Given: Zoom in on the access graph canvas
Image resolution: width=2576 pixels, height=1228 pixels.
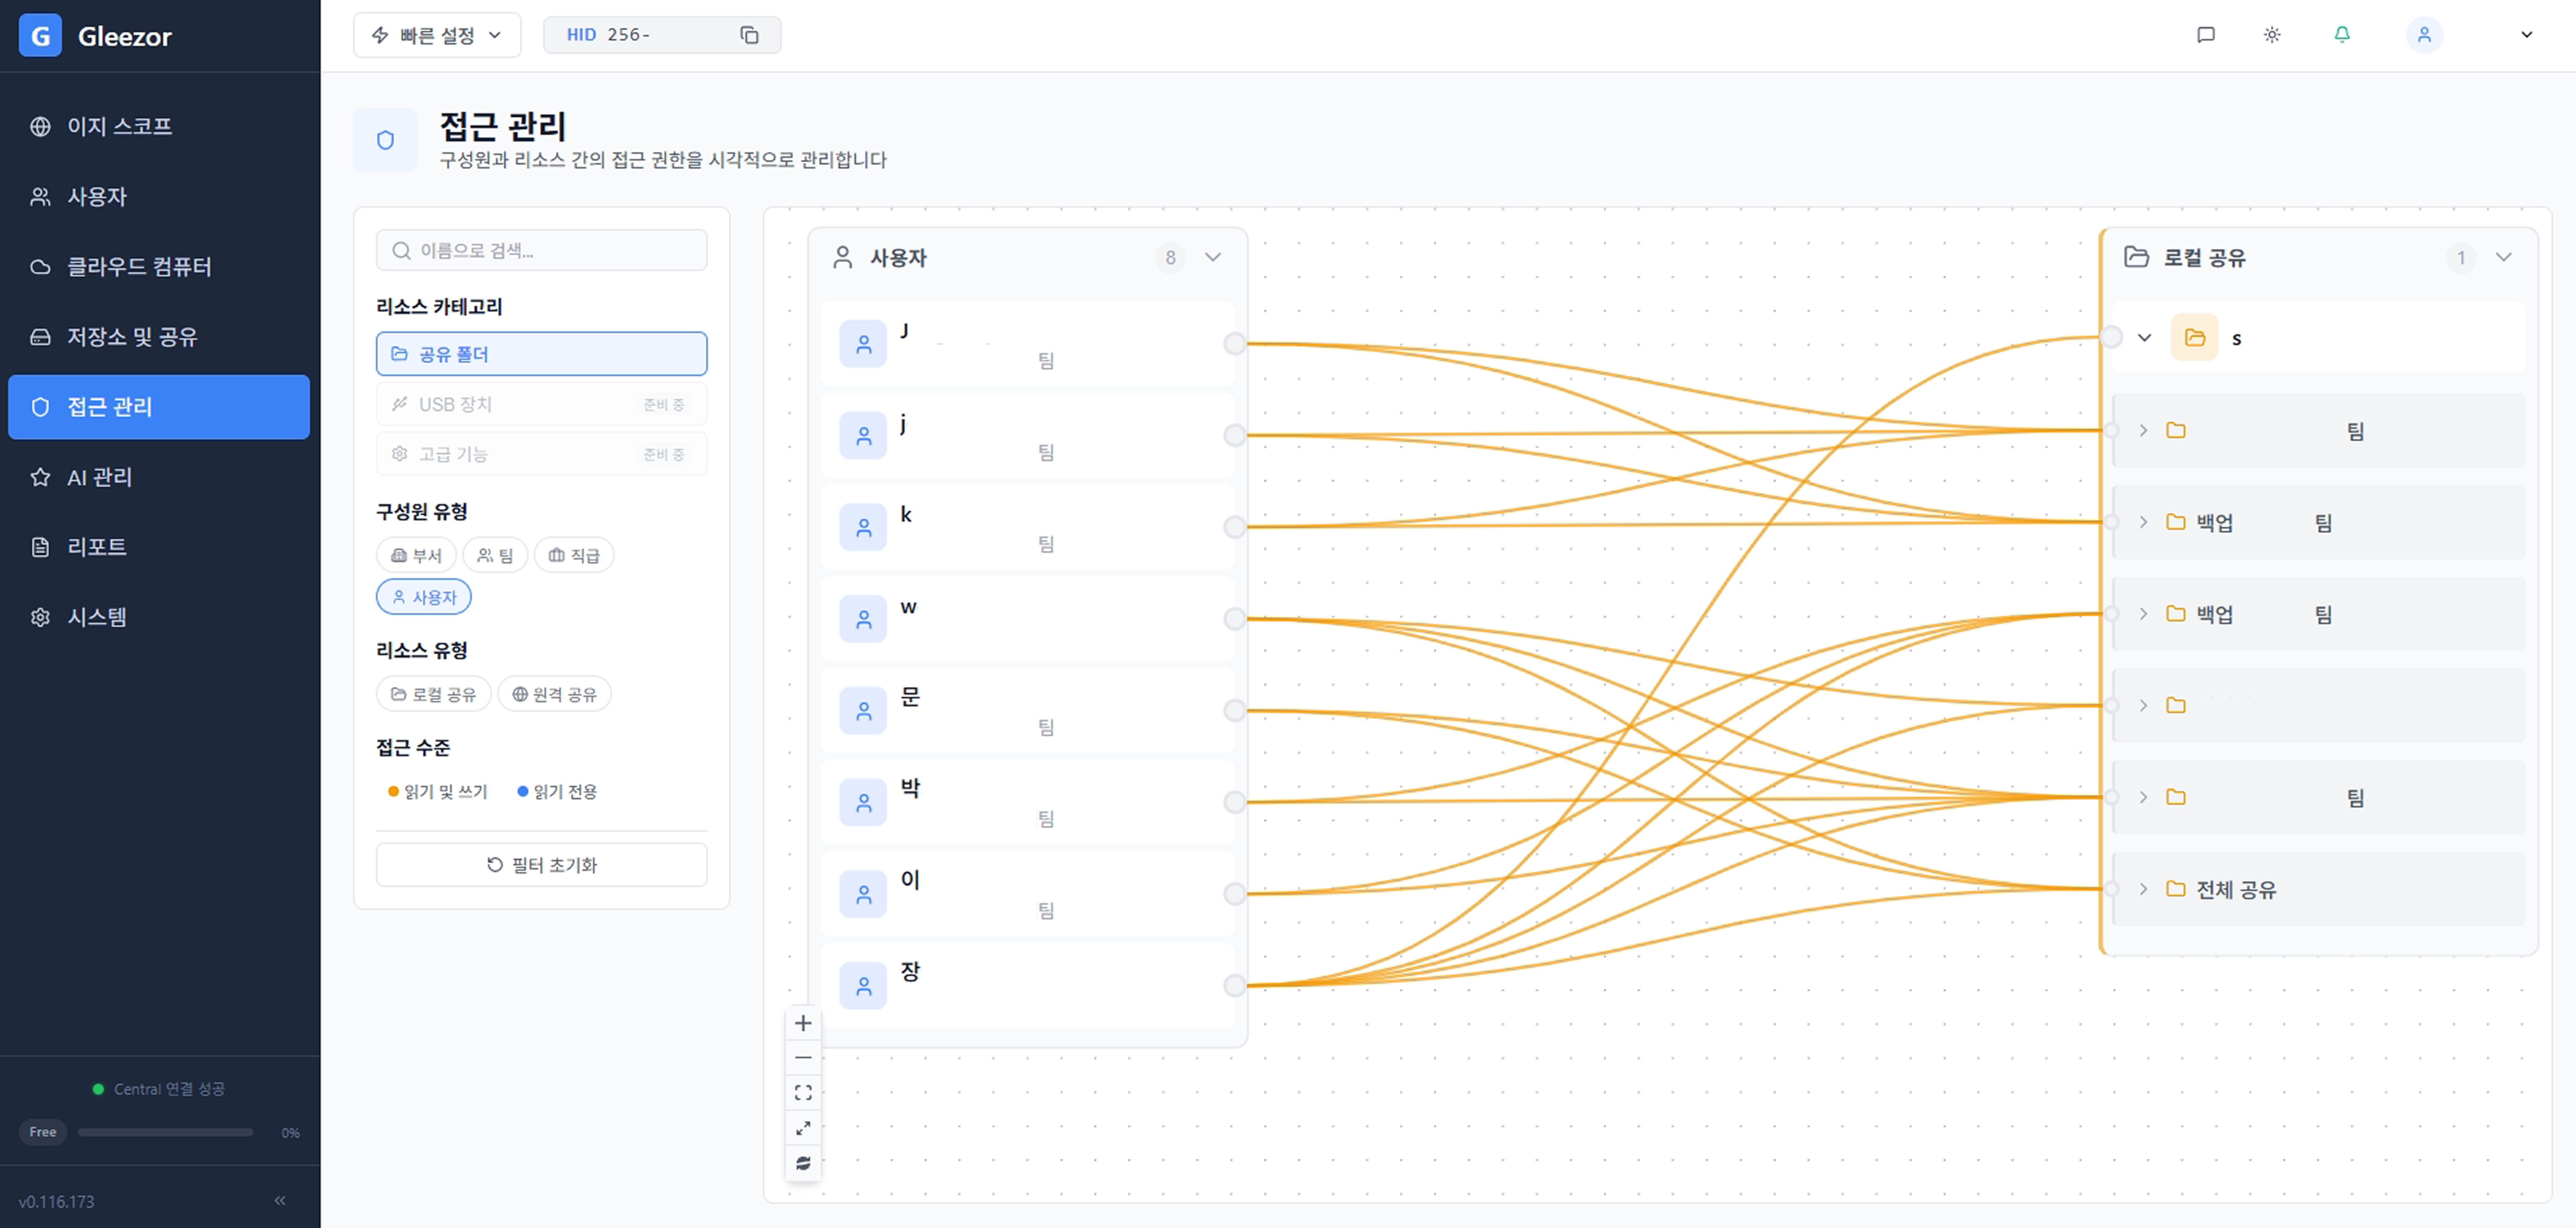Looking at the screenshot, I should coord(803,1023).
